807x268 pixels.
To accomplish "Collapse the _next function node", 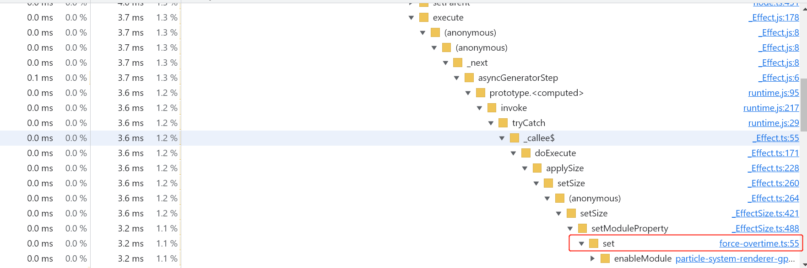I will [x=445, y=63].
